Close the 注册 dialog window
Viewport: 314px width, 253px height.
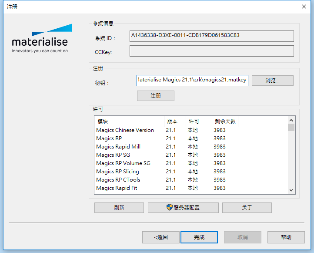(304, 7)
